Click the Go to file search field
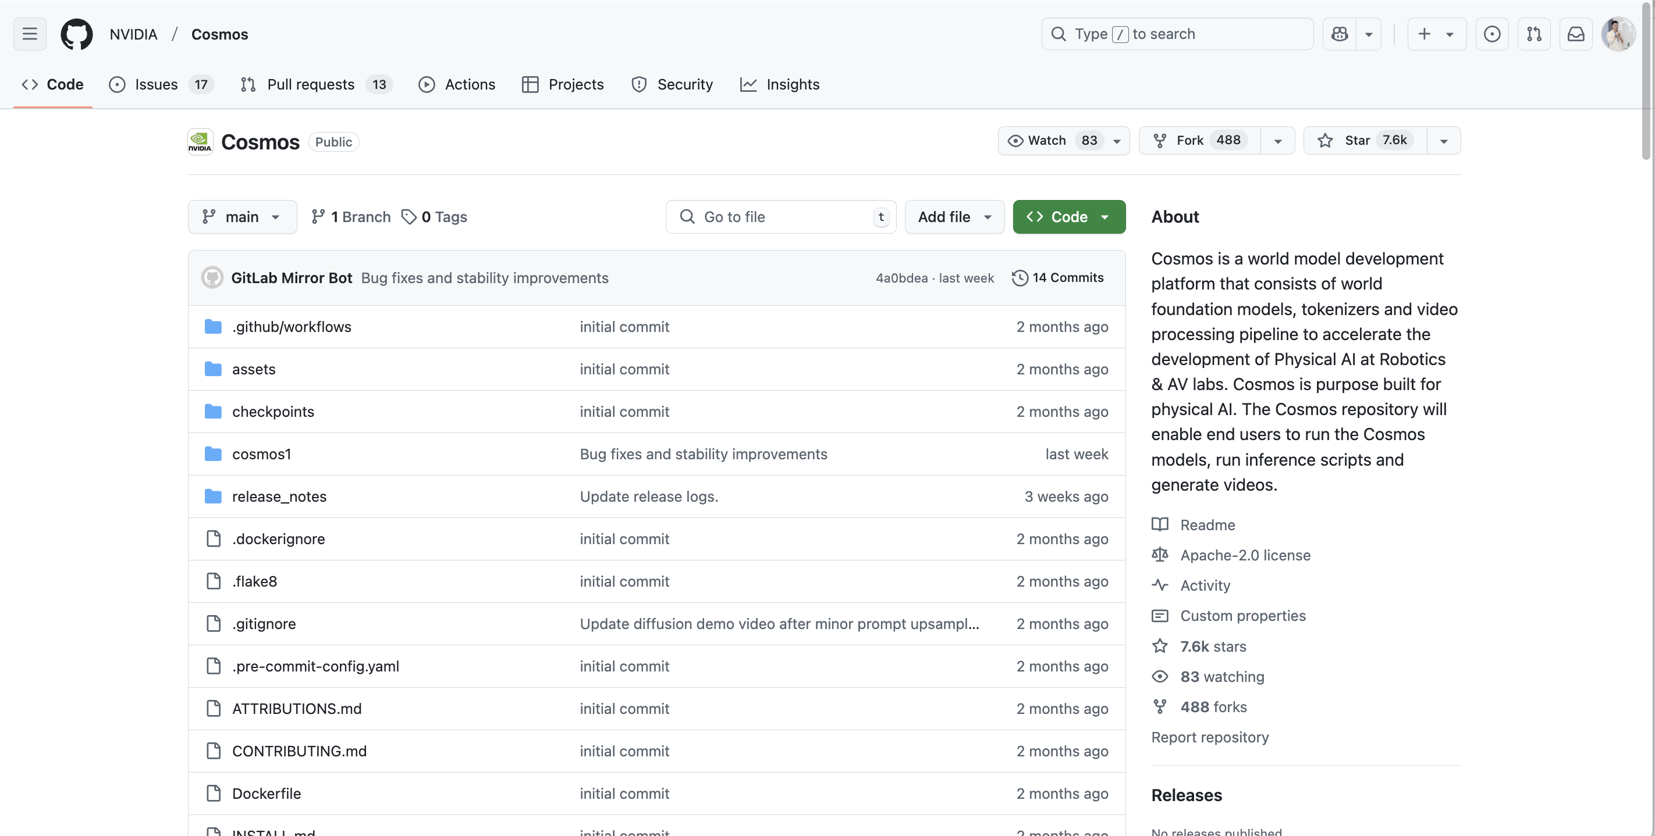 (780, 216)
